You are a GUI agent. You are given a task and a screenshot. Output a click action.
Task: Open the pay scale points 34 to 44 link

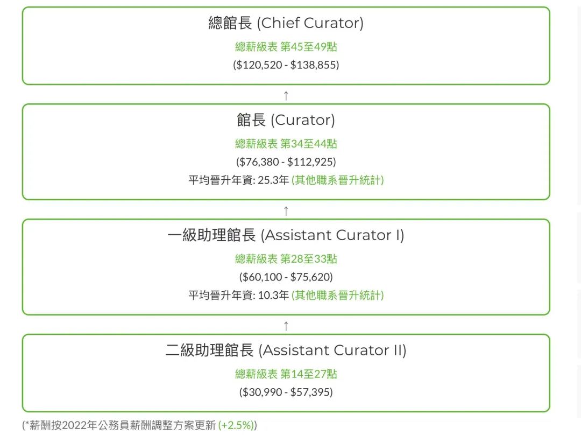286,144
